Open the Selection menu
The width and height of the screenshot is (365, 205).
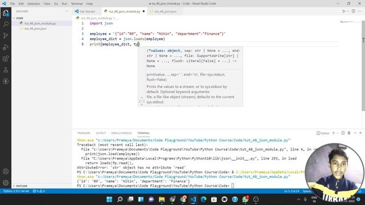(34, 4)
